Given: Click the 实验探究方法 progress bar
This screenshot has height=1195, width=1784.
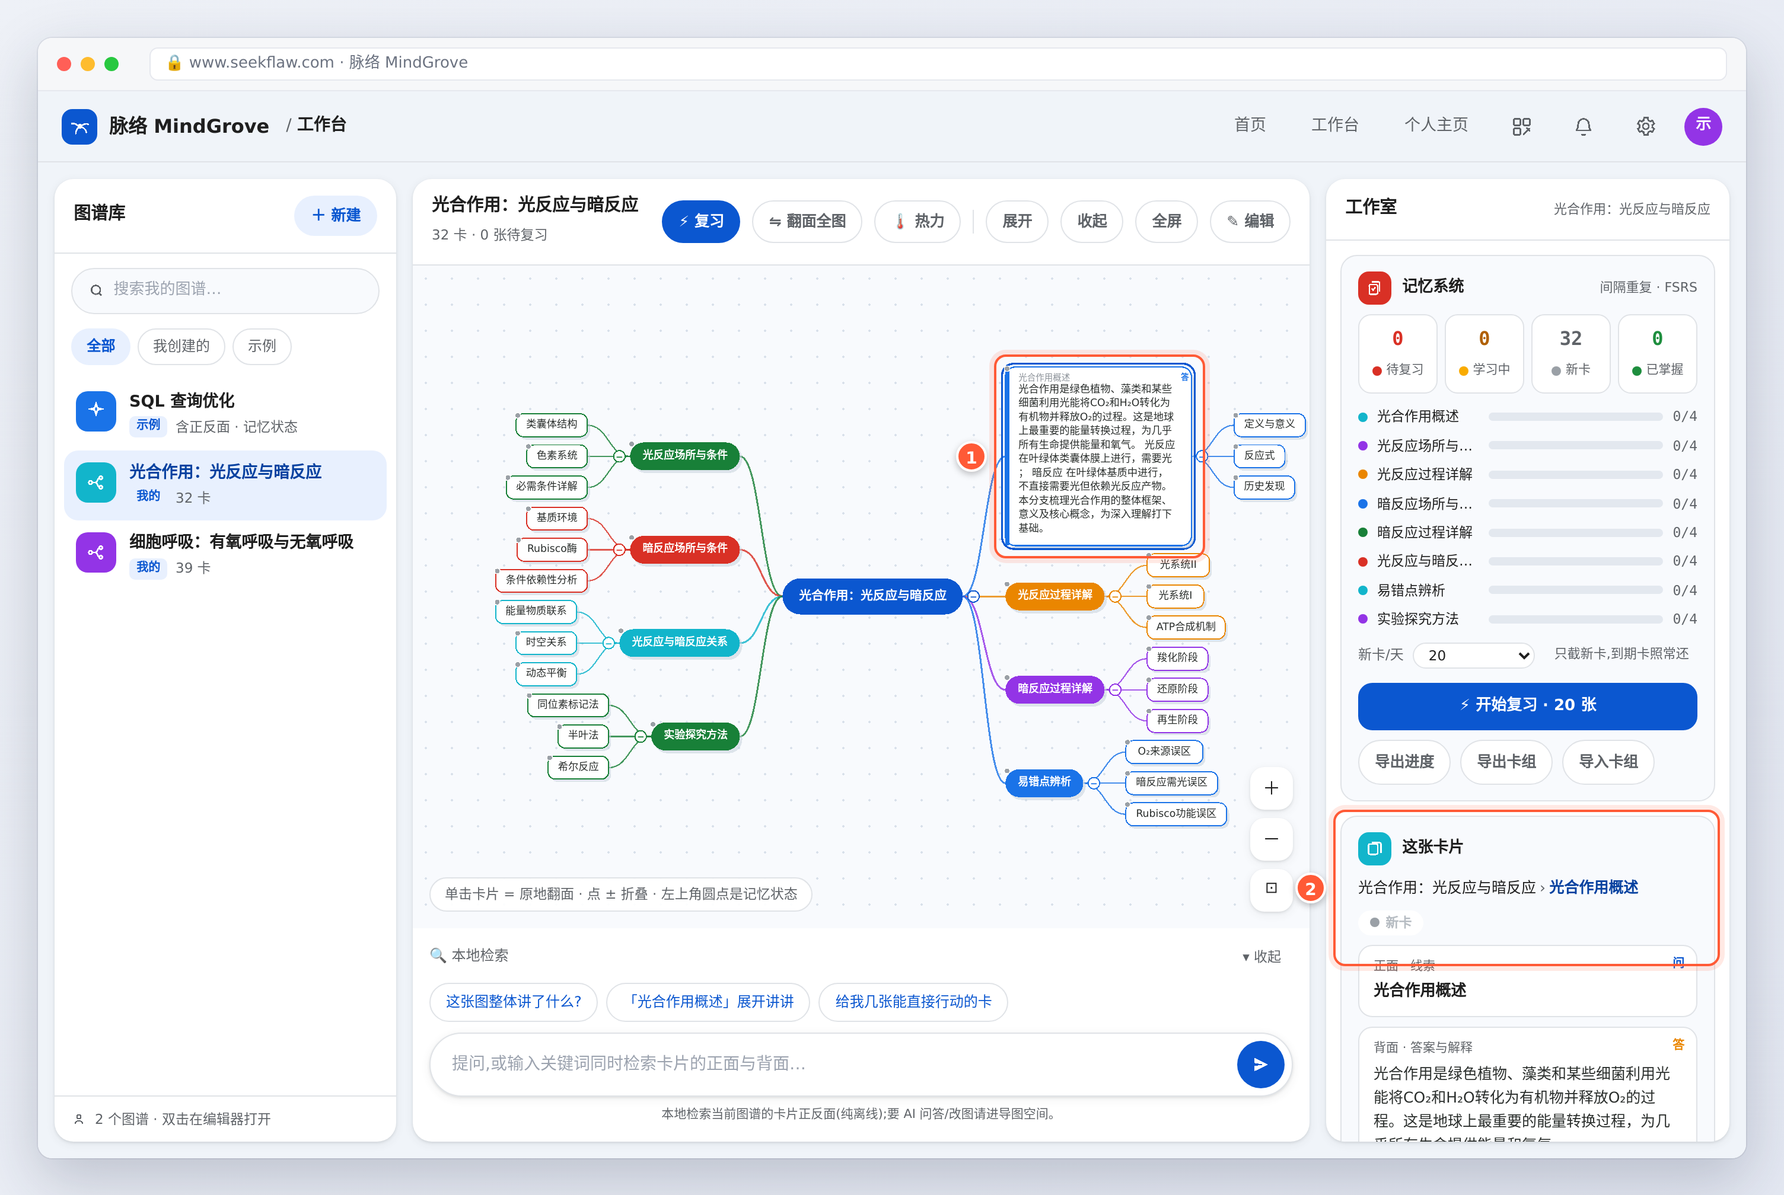Looking at the screenshot, I should 1575,619.
